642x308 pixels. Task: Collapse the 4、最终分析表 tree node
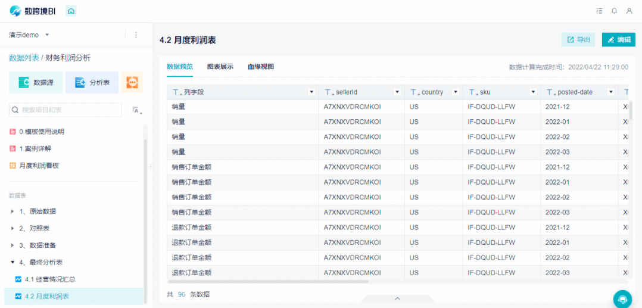tap(13, 262)
